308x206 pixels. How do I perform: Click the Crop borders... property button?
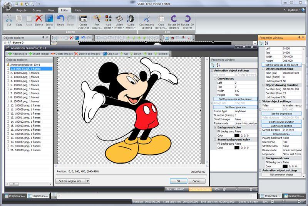point(281,134)
